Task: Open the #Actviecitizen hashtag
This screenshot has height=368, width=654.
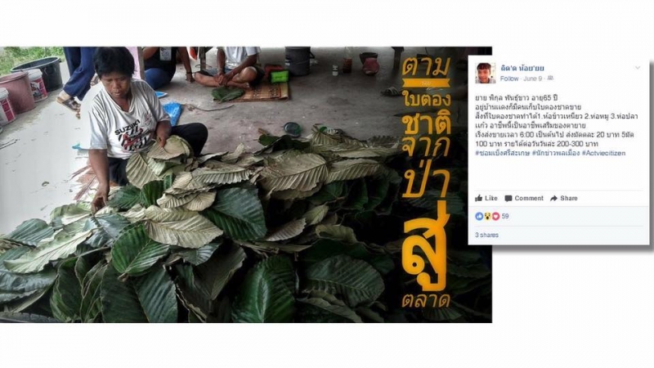Action: [x=603, y=153]
